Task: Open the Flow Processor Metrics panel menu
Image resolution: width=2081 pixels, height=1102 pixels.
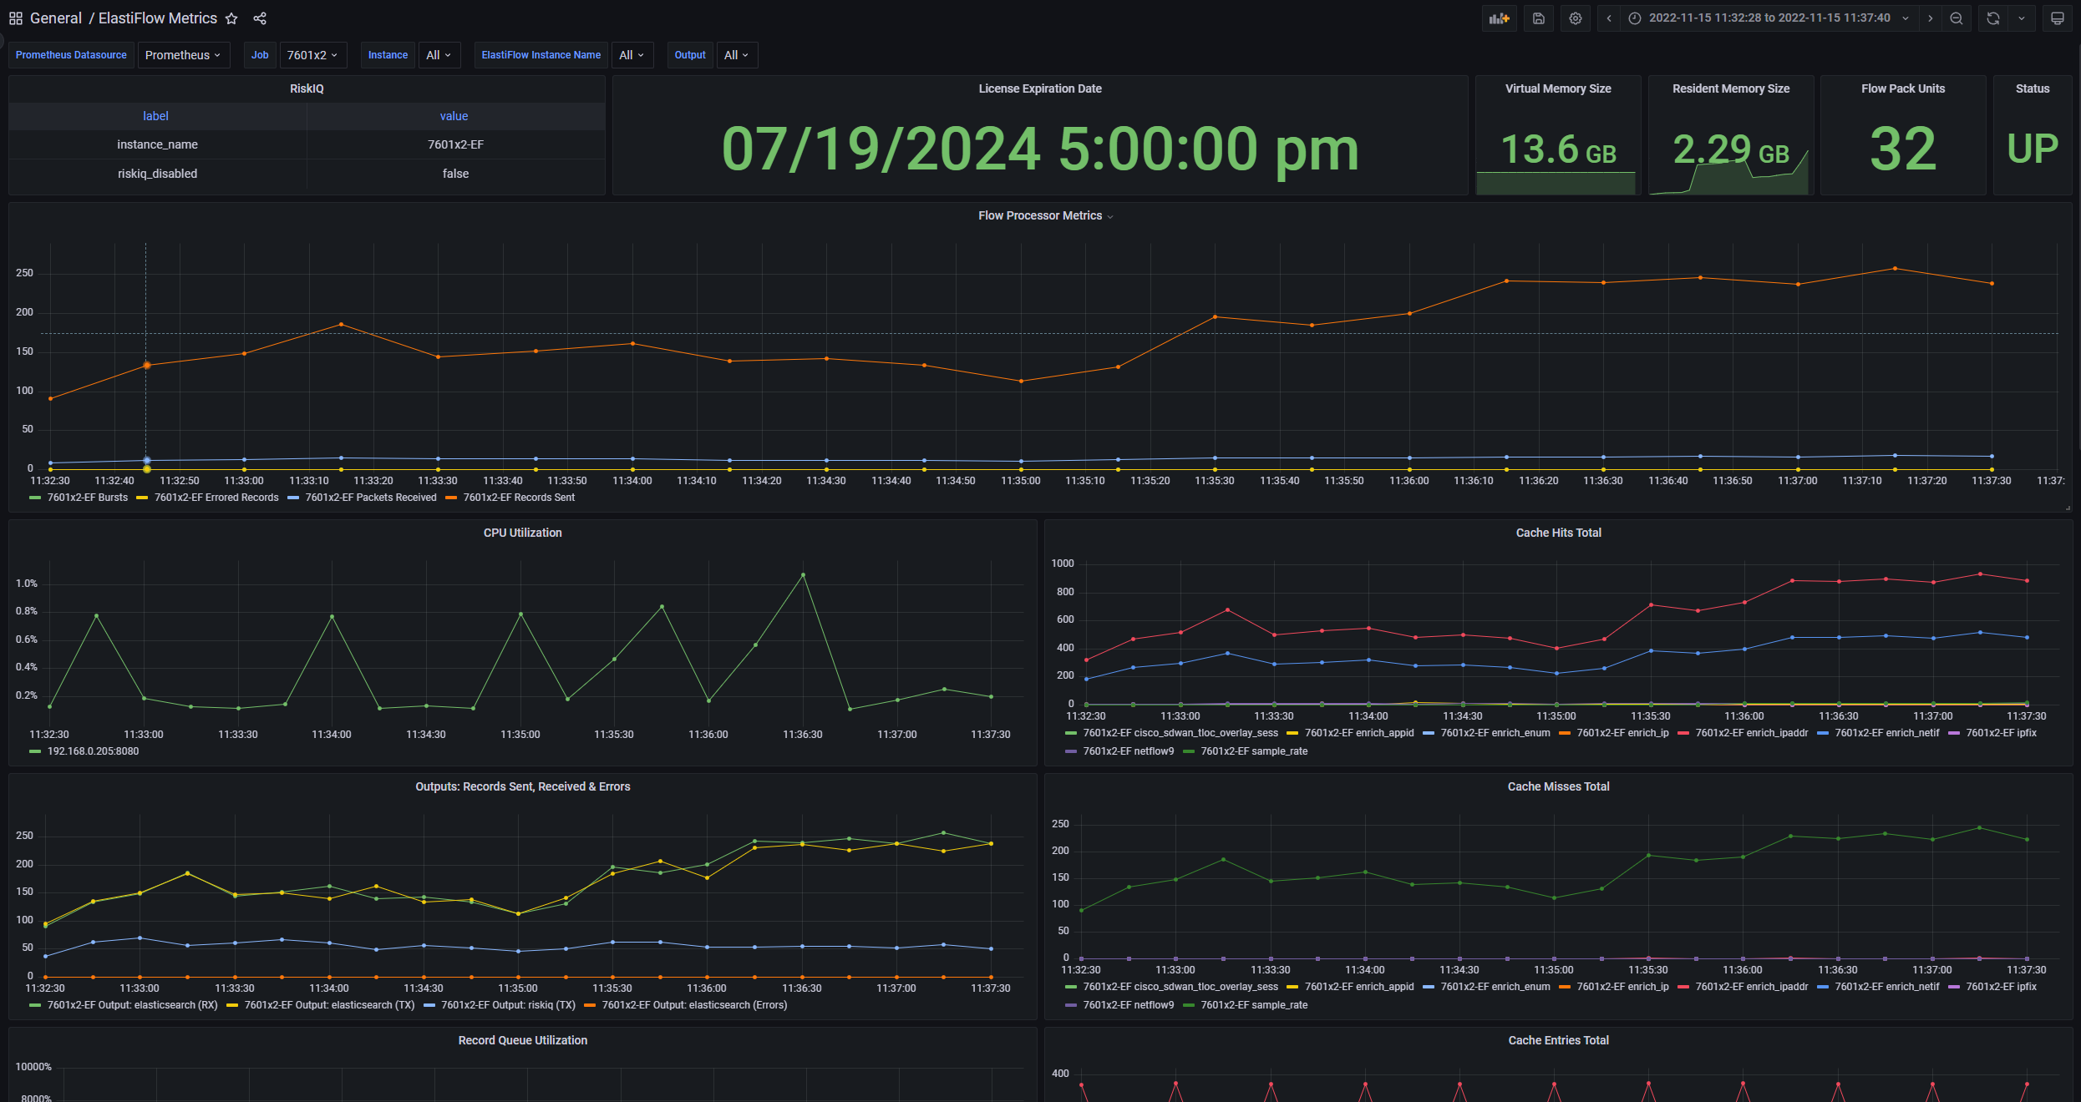Action: pos(1040,215)
